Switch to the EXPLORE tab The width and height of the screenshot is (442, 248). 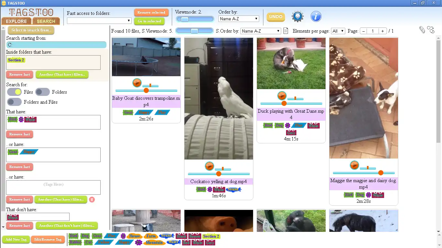click(17, 21)
